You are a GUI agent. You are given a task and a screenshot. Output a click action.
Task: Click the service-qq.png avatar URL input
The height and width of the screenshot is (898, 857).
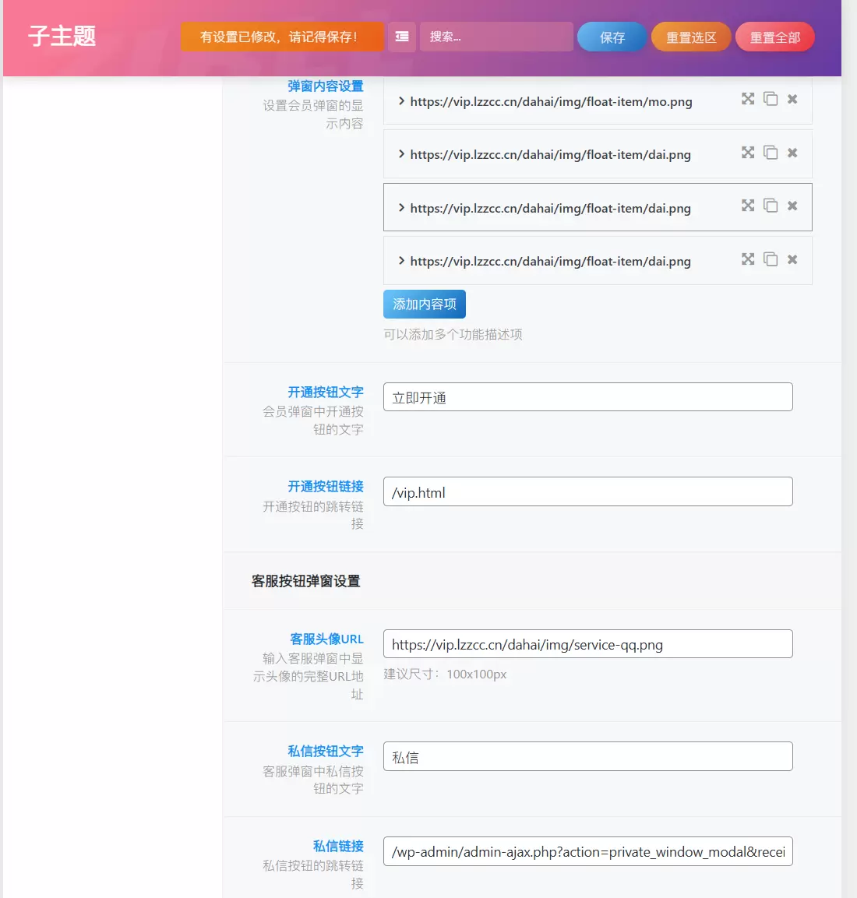[587, 644]
